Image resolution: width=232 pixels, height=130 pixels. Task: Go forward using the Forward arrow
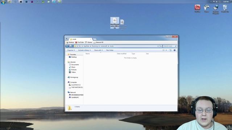(x=70, y=46)
